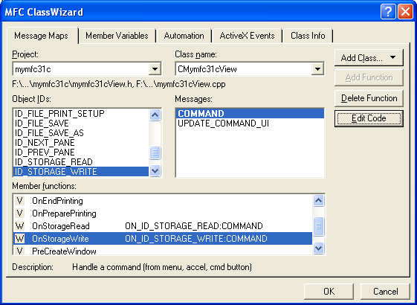Open the Add Class dropdown button

tap(369, 58)
